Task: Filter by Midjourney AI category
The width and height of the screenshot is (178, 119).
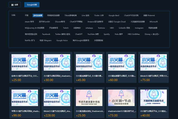Action: pos(34,28)
